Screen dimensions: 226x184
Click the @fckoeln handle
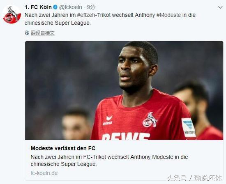71,7
